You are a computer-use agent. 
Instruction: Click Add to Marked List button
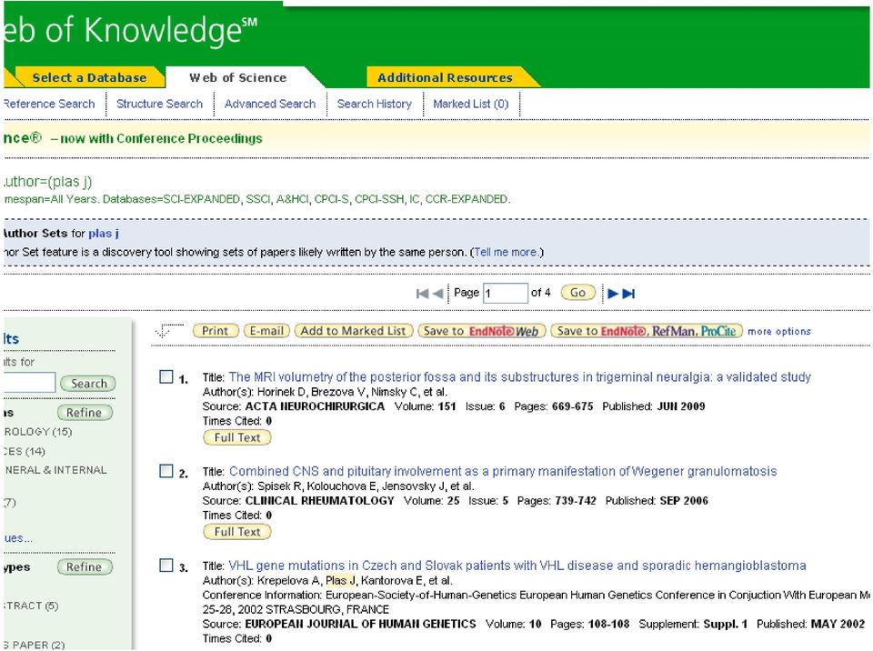coord(354,331)
